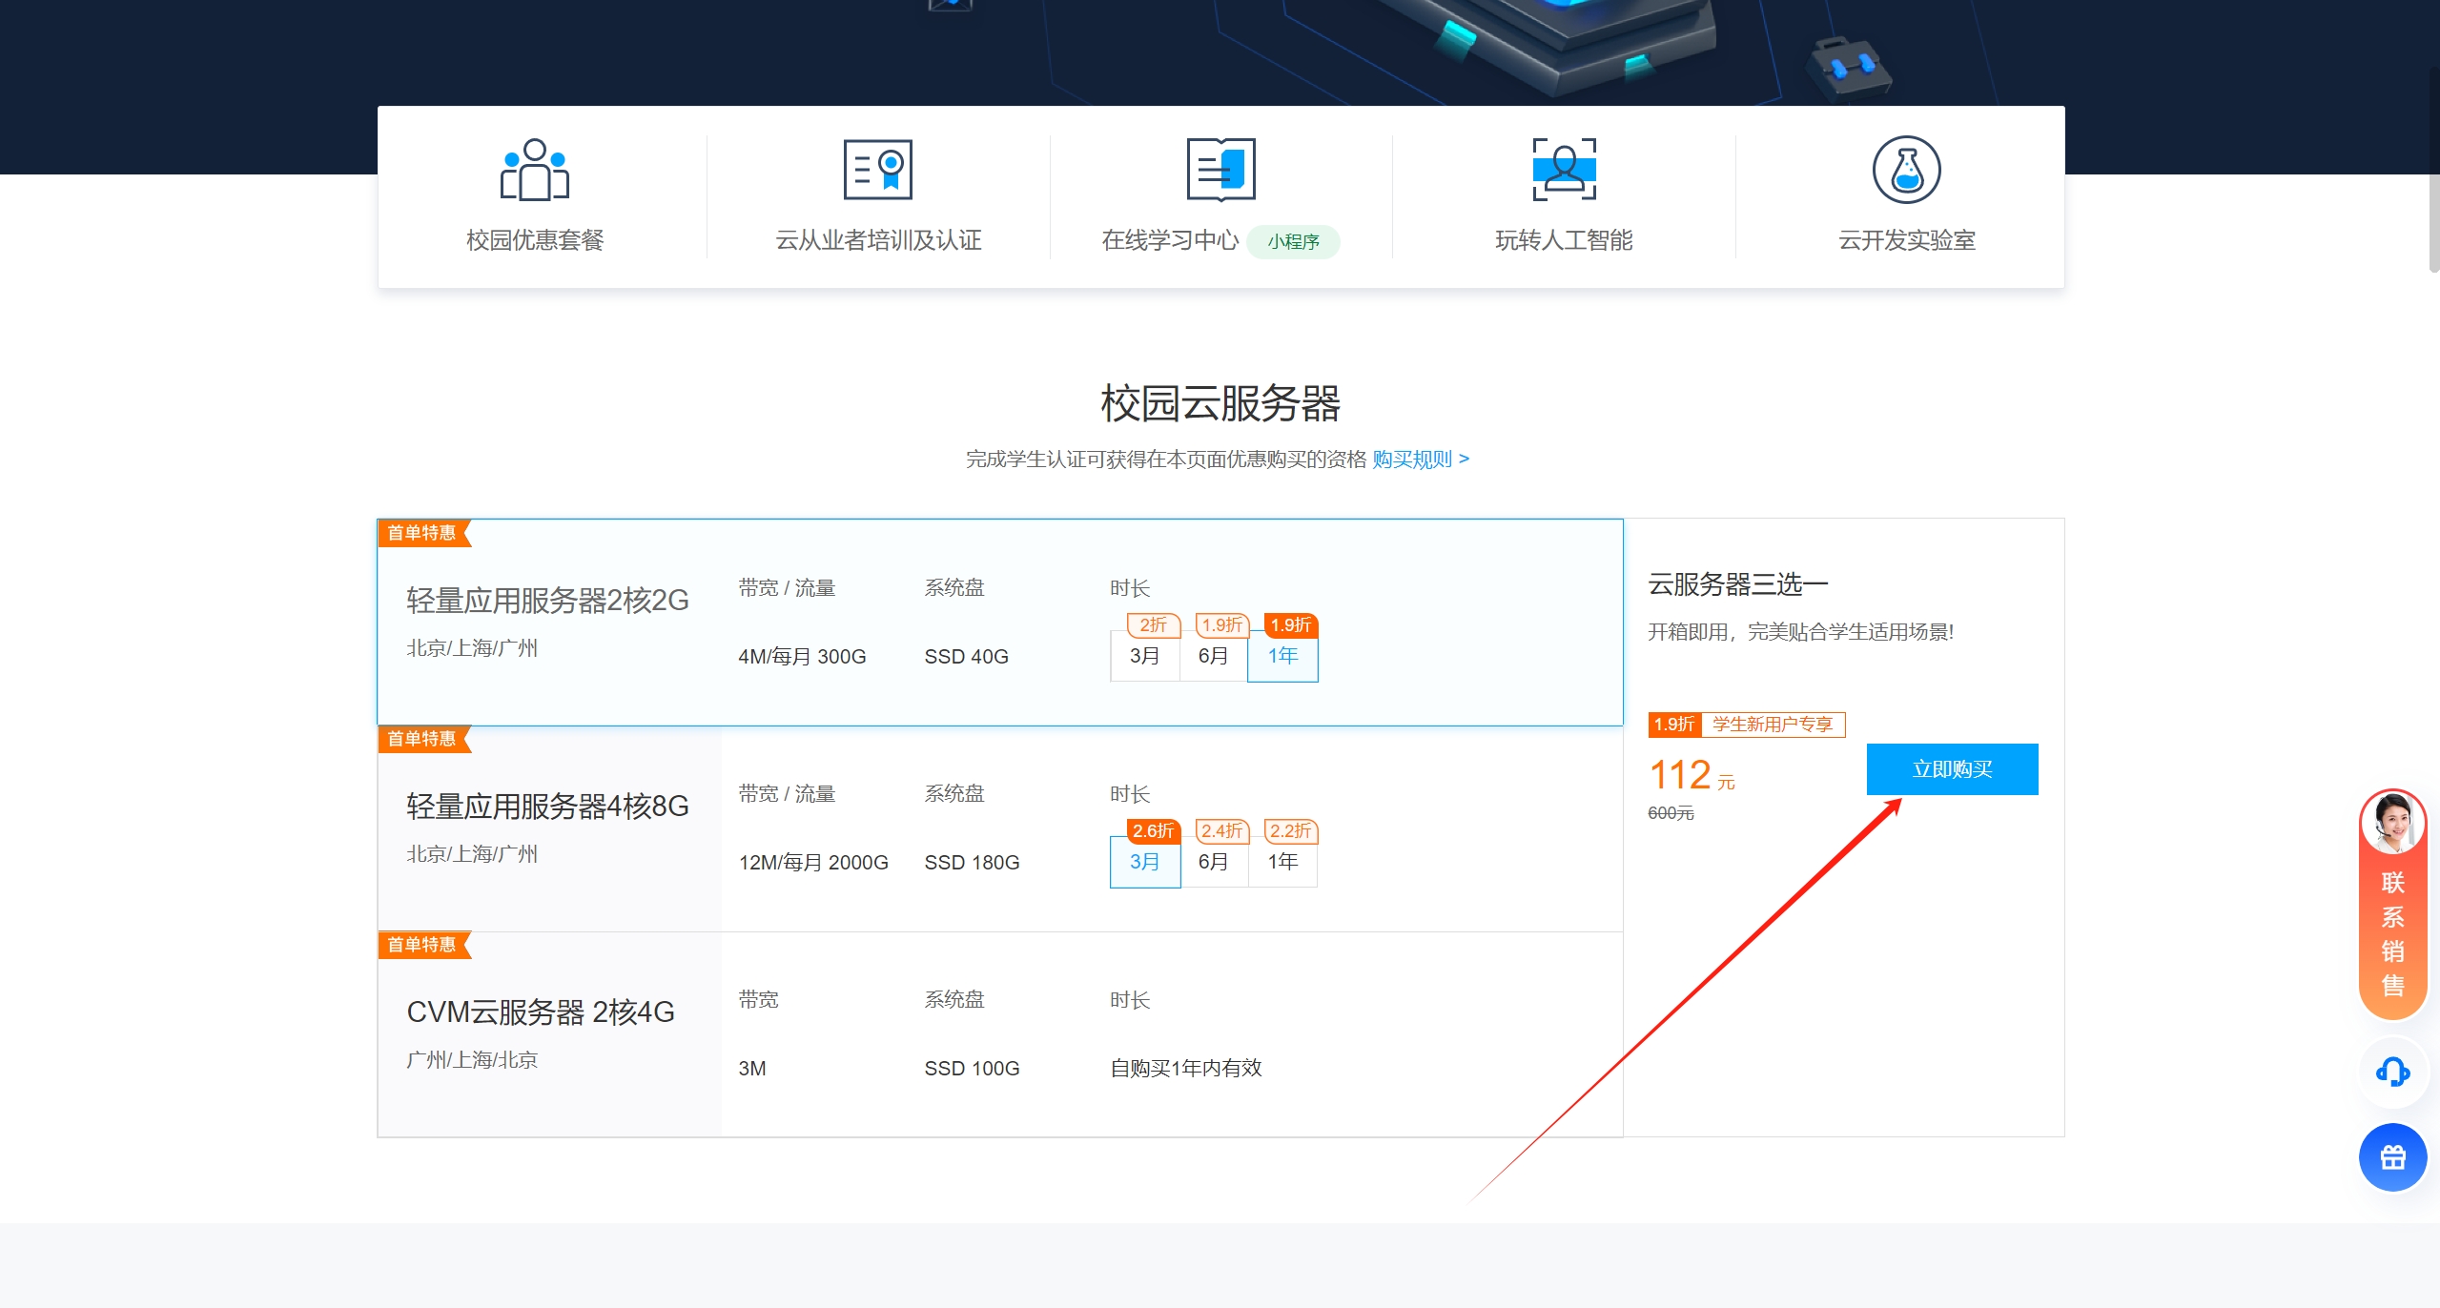The height and width of the screenshot is (1308, 2440).
Task: Click the 立即购买 buy now button
Action: tap(1952, 769)
